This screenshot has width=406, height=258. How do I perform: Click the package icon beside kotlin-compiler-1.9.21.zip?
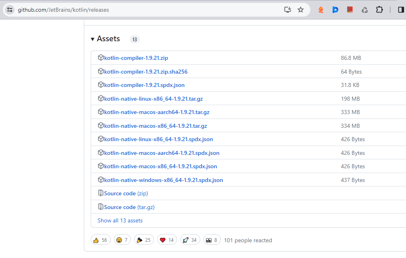(101, 58)
